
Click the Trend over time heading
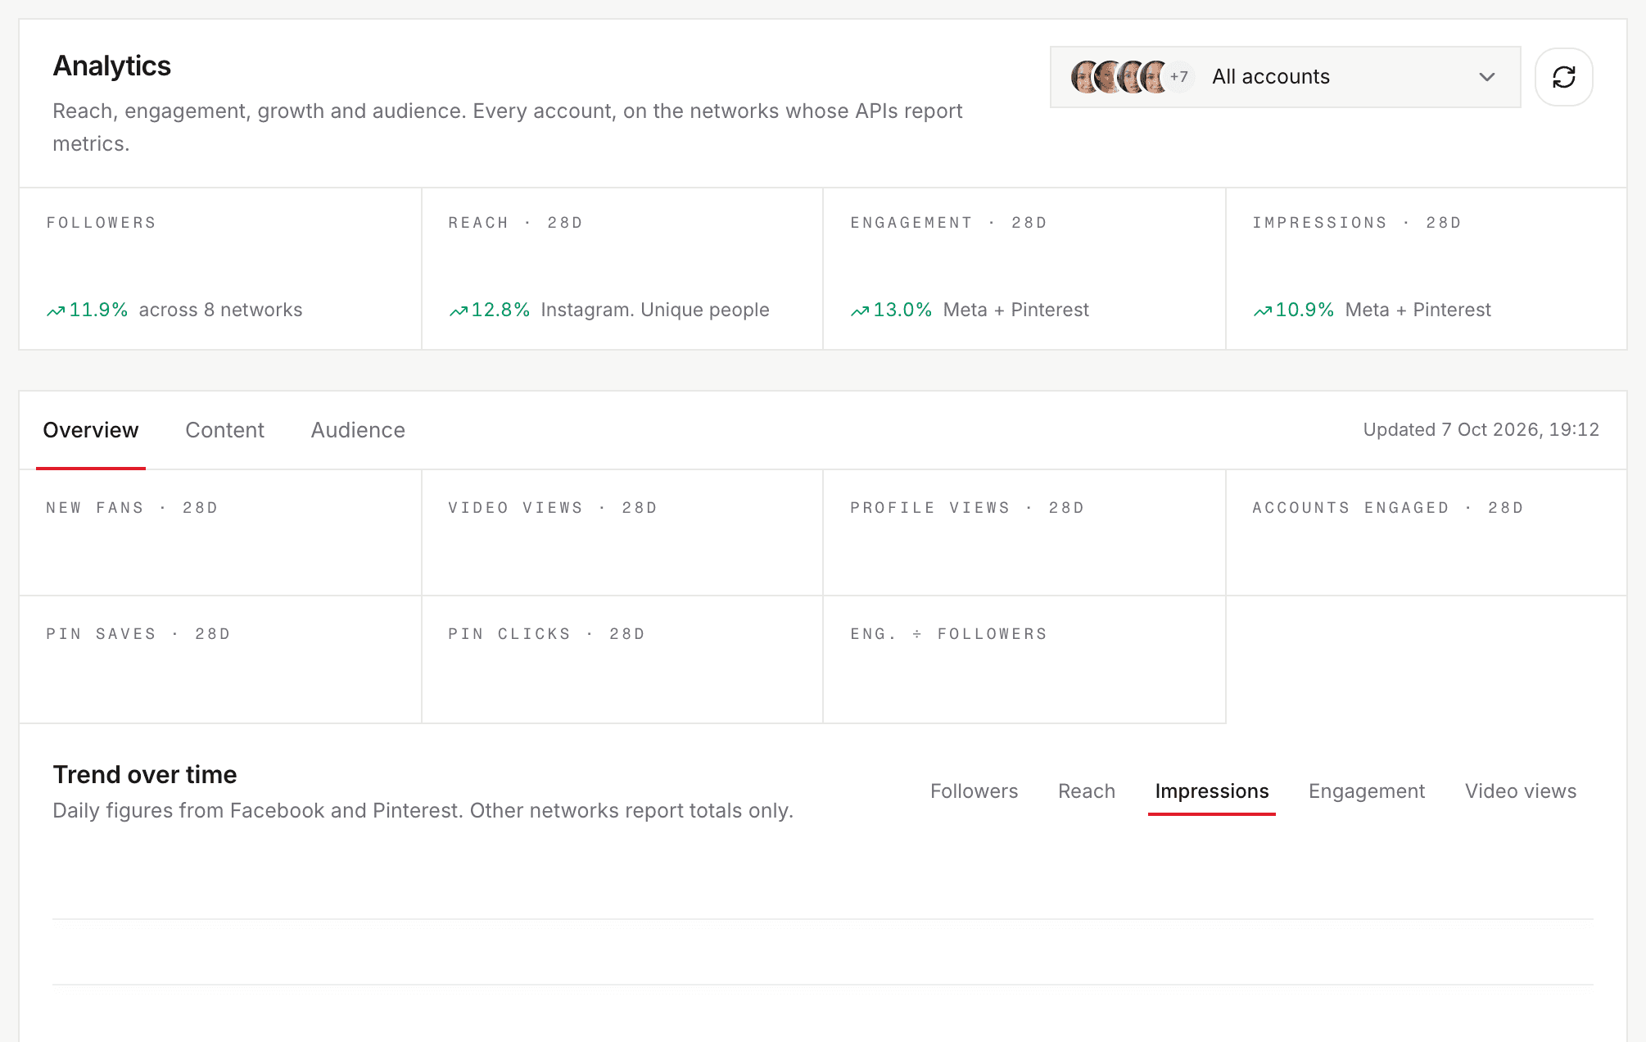[145, 775]
